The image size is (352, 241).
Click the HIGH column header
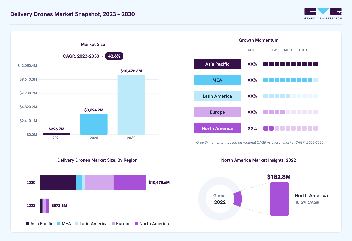click(x=304, y=50)
